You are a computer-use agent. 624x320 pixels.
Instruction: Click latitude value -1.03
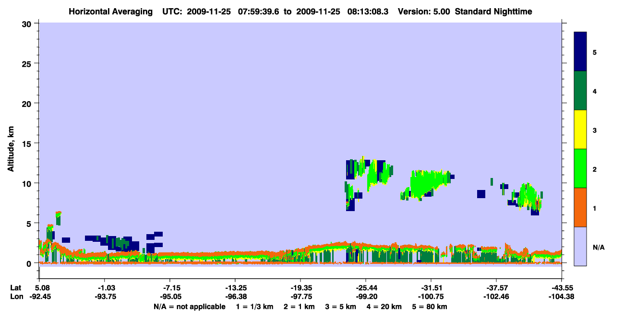[x=104, y=288]
